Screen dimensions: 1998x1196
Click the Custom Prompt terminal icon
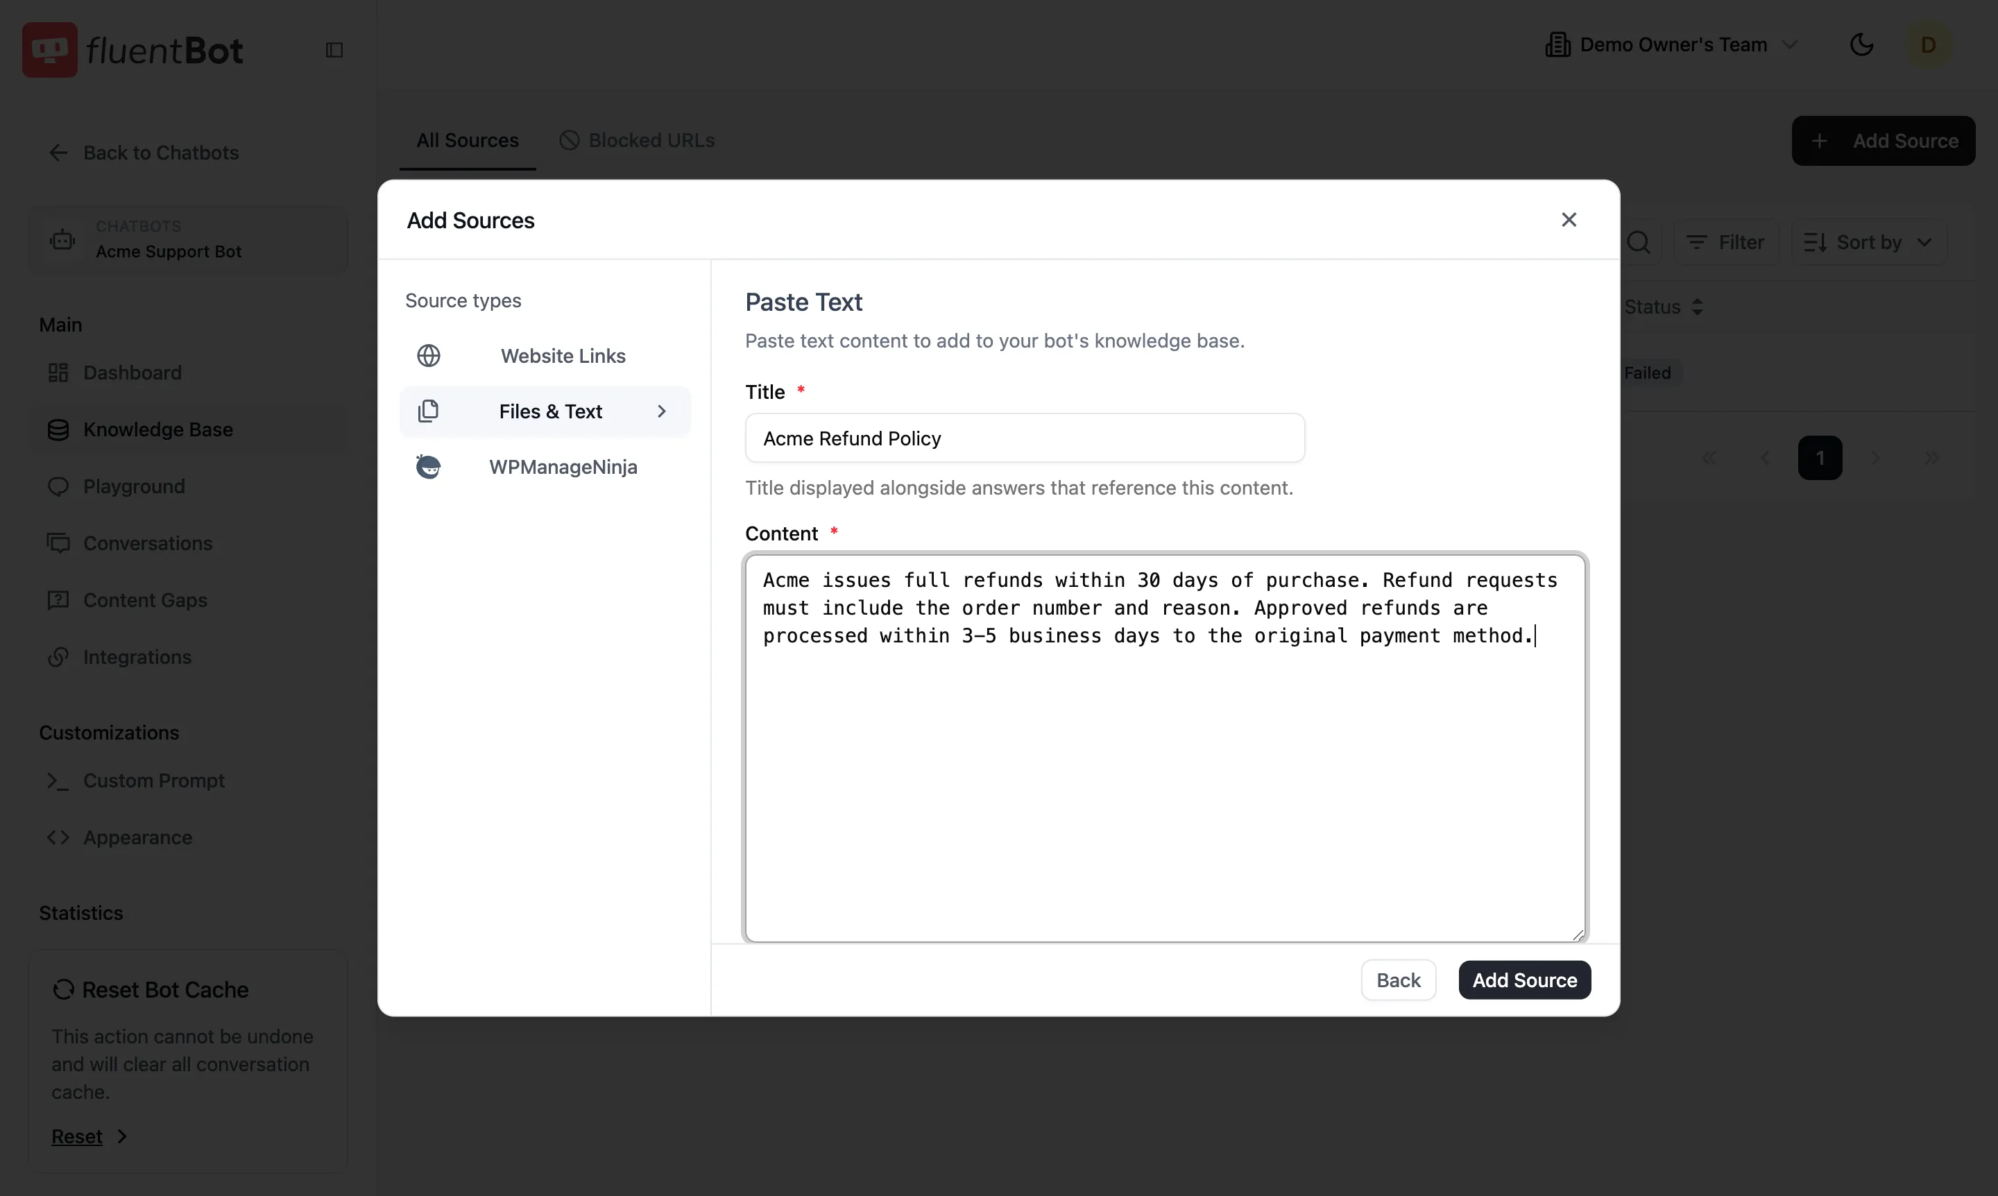[x=58, y=780]
